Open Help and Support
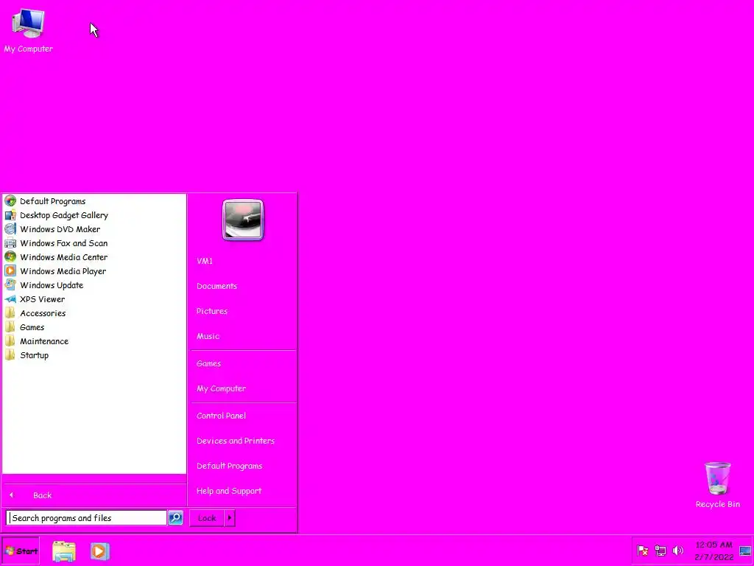This screenshot has height=566, width=754. pyautogui.click(x=229, y=491)
